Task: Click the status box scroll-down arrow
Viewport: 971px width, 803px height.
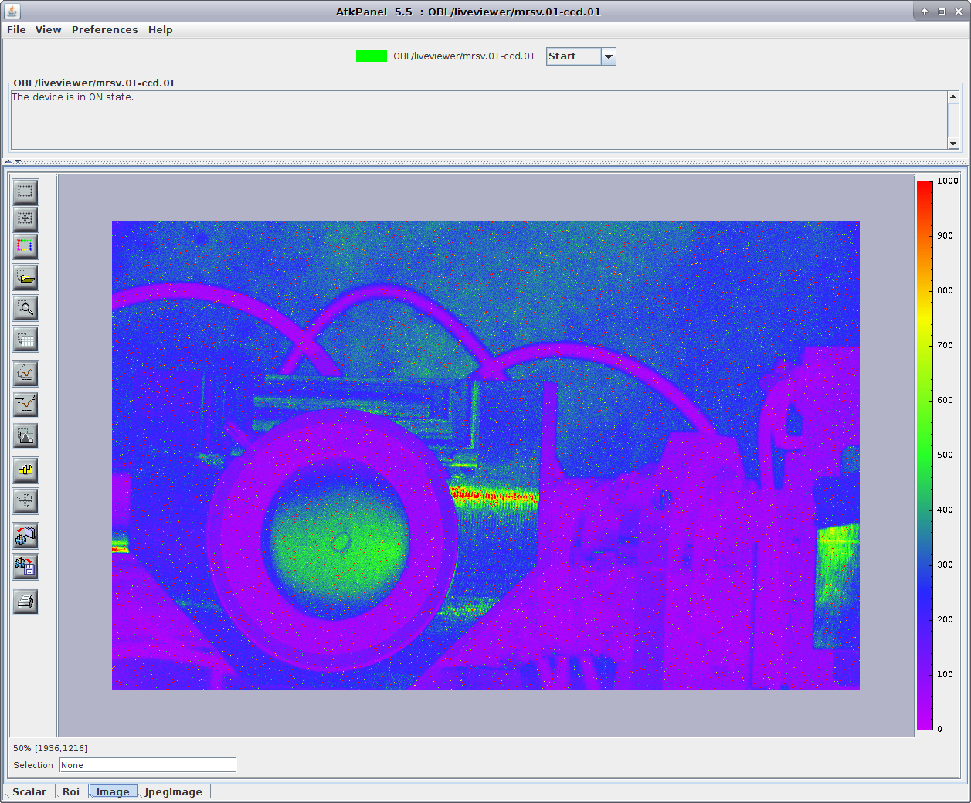Action: pos(952,144)
